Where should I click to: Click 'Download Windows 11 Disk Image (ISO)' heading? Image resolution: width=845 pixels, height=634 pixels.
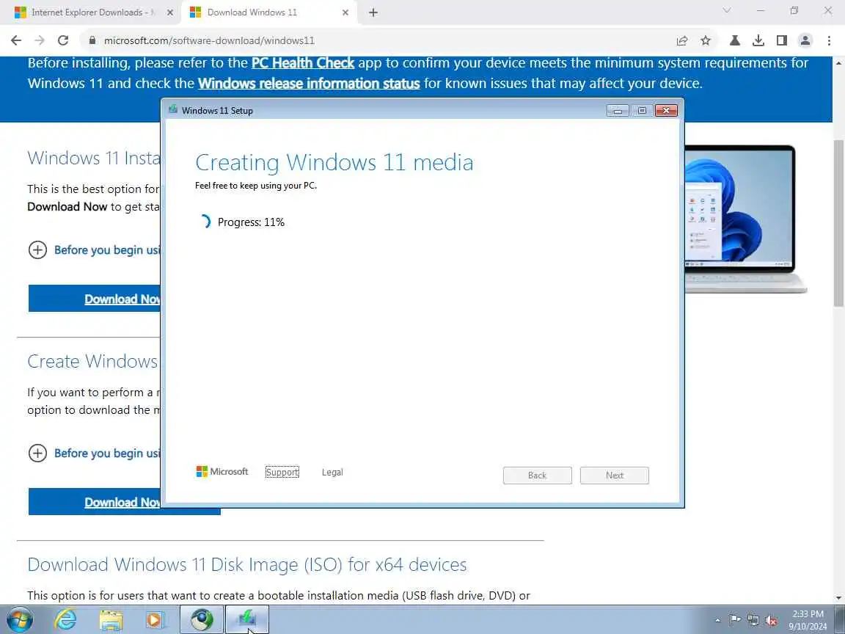click(246, 564)
